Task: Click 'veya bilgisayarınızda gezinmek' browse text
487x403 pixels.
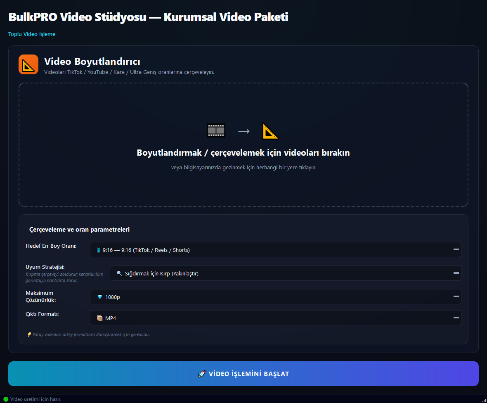Action: 243,168
